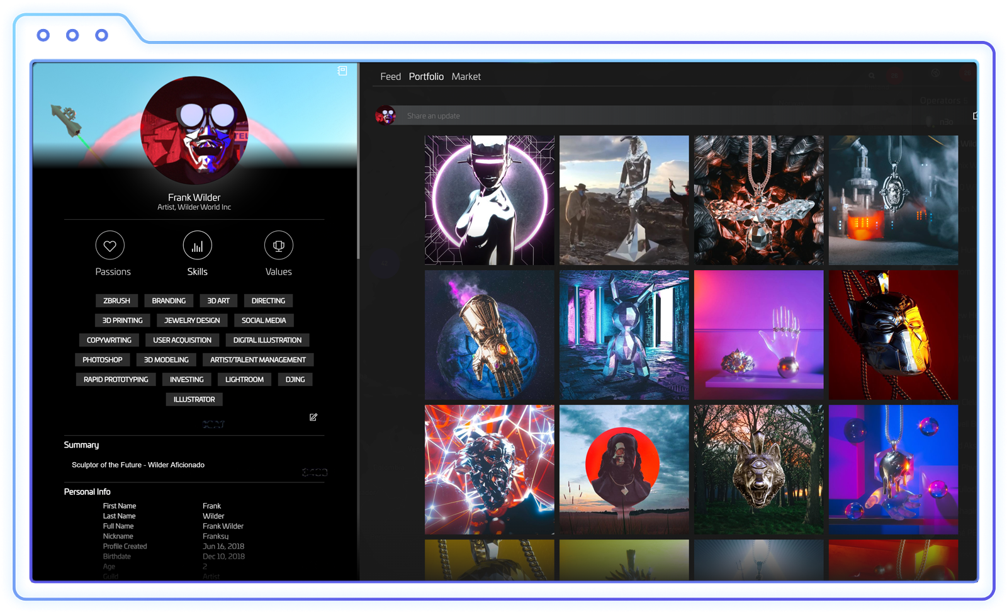Image resolution: width=1007 pixels, height=612 pixels.
Task: Switch to the Feed tab
Action: (x=390, y=77)
